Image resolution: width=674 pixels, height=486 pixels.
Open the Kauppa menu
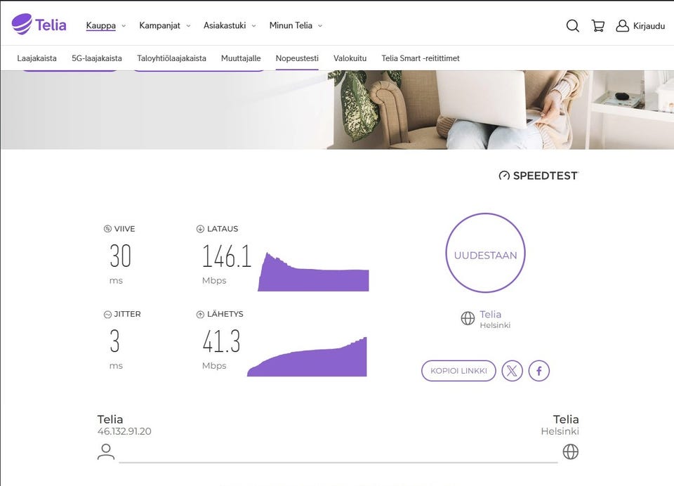click(x=100, y=26)
